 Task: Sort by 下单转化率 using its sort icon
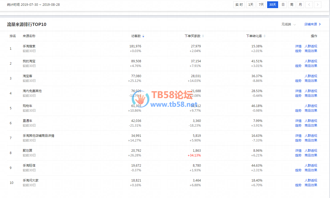coord(265,36)
